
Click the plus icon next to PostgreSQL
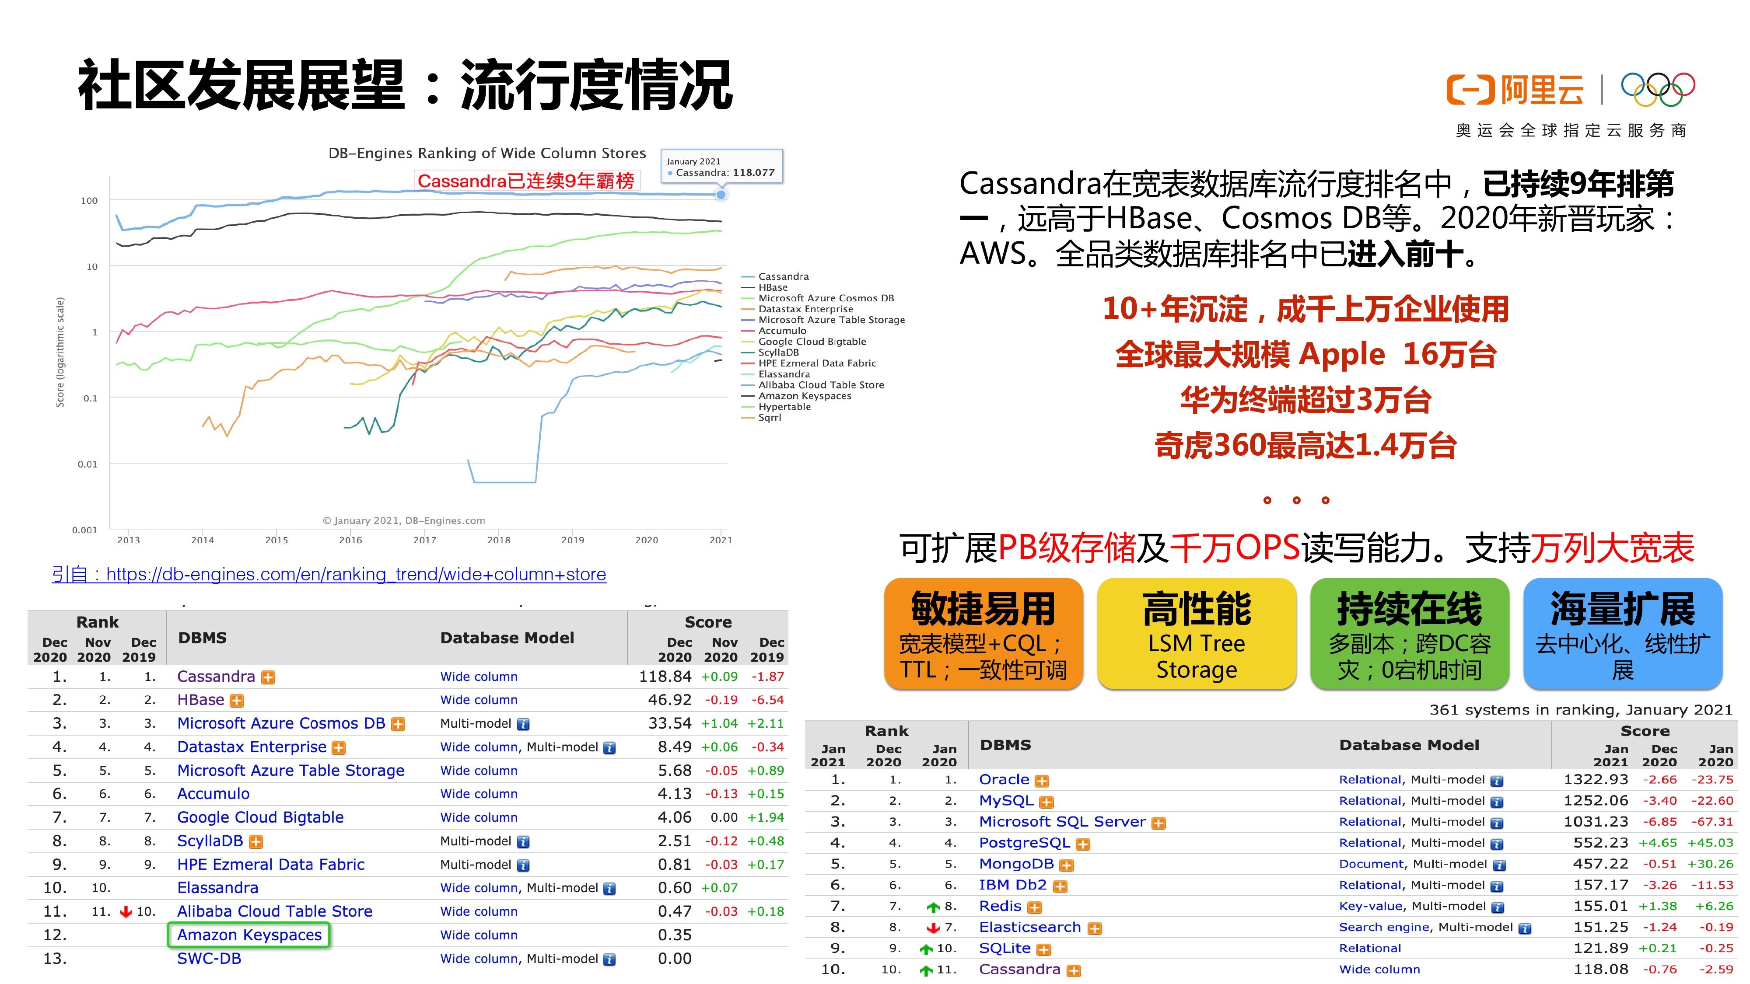coord(1083,844)
